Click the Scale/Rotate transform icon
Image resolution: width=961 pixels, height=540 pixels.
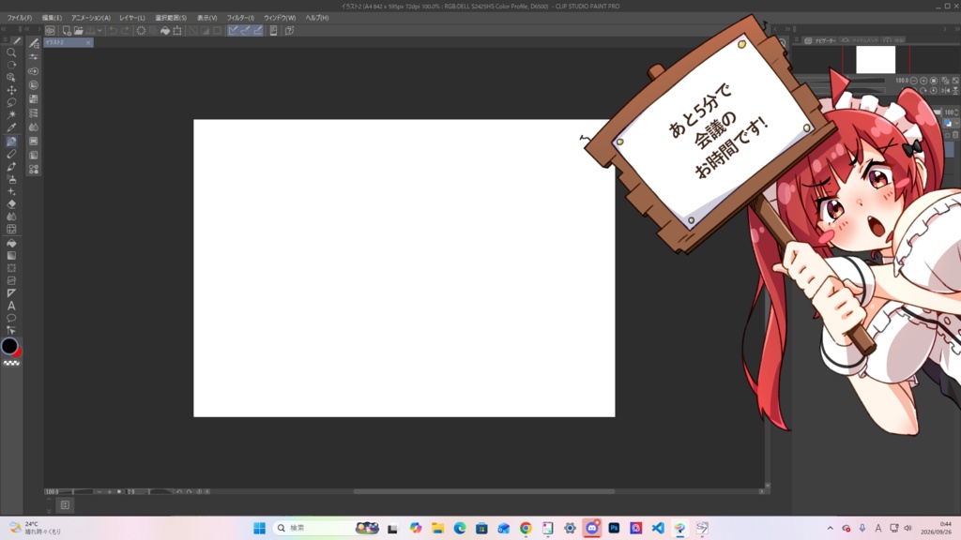pyautogui.click(x=177, y=30)
